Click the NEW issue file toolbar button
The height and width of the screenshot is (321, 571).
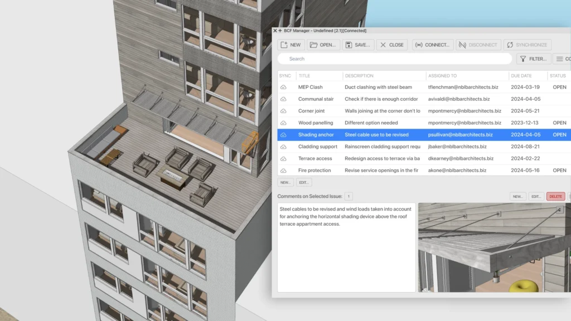click(x=291, y=45)
